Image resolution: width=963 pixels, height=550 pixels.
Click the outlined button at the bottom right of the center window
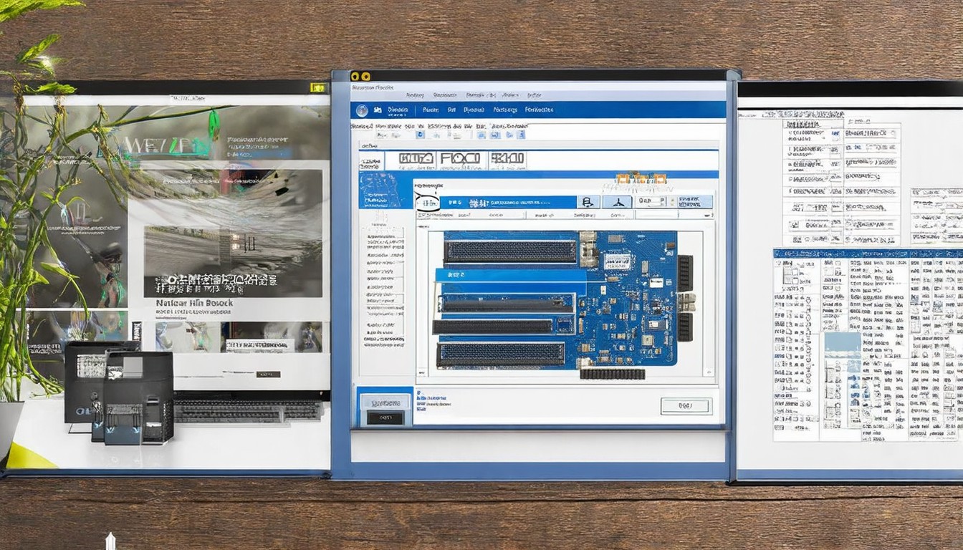tap(686, 406)
